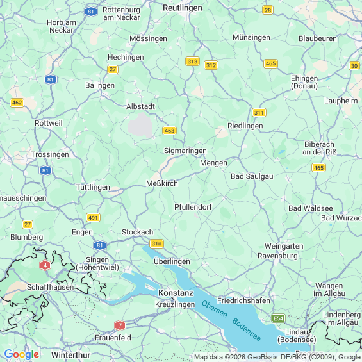This screenshot has height=362, width=362.
Task: Click the A81 highway shield near Rottenburg
Action: (x=91, y=12)
